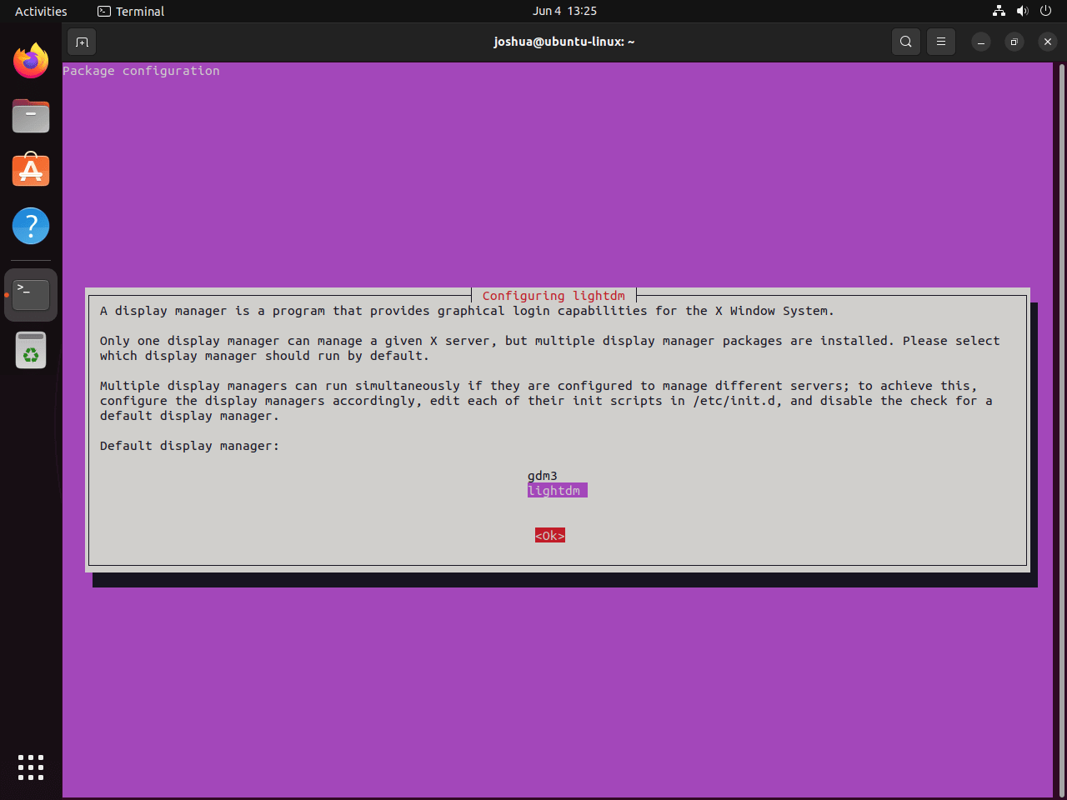Select the running Terminal in the dock
This screenshot has height=800, width=1067.
(x=30, y=293)
